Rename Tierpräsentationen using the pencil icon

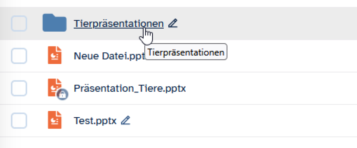coord(173,23)
